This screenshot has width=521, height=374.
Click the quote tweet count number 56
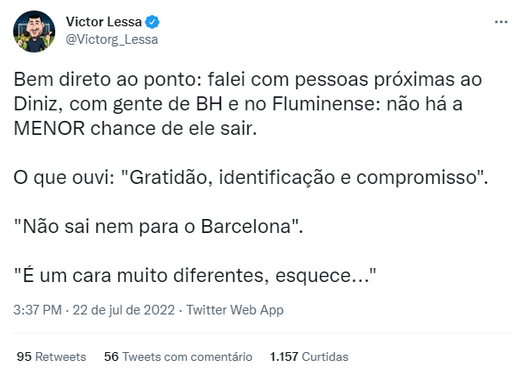tap(111, 356)
